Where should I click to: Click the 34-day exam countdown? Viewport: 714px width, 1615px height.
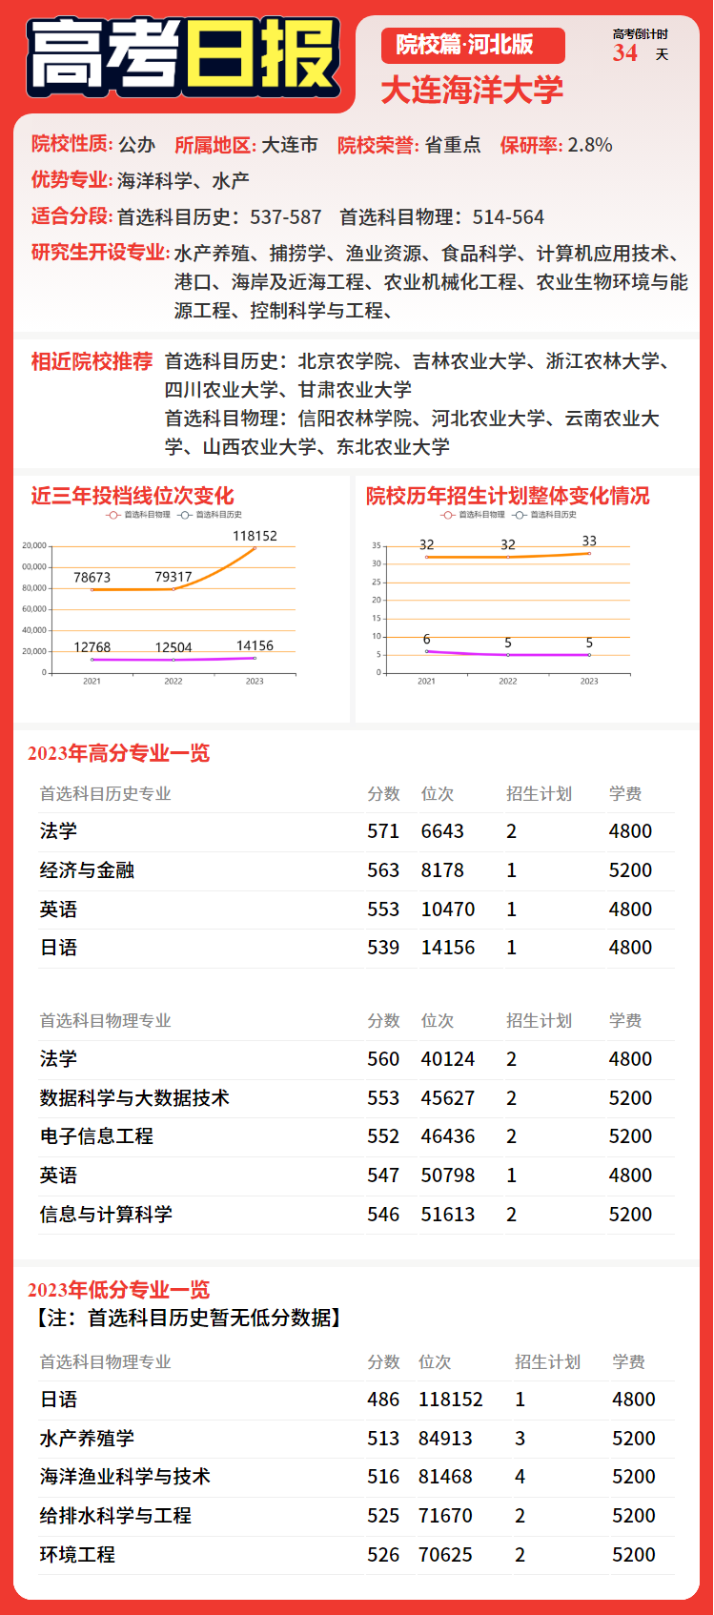click(640, 47)
